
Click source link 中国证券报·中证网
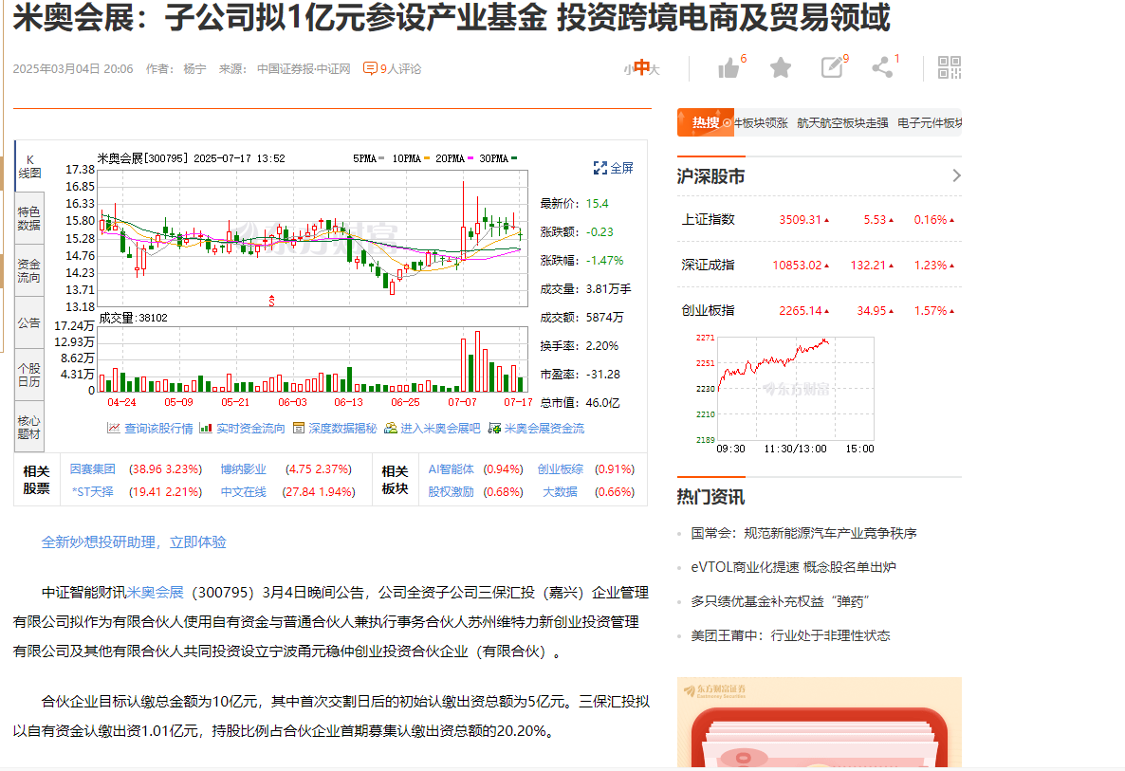coord(304,69)
